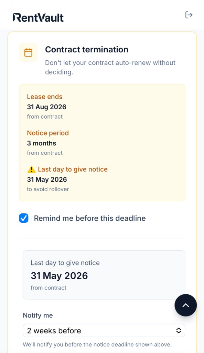Viewport: 204px width, 353px height.
Task: Select the Lease ends date of 31 Aug 2026
Action: click(46, 107)
